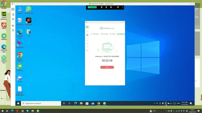Open the ApowerREC shortcut on remote desktop

[x=29, y=21]
